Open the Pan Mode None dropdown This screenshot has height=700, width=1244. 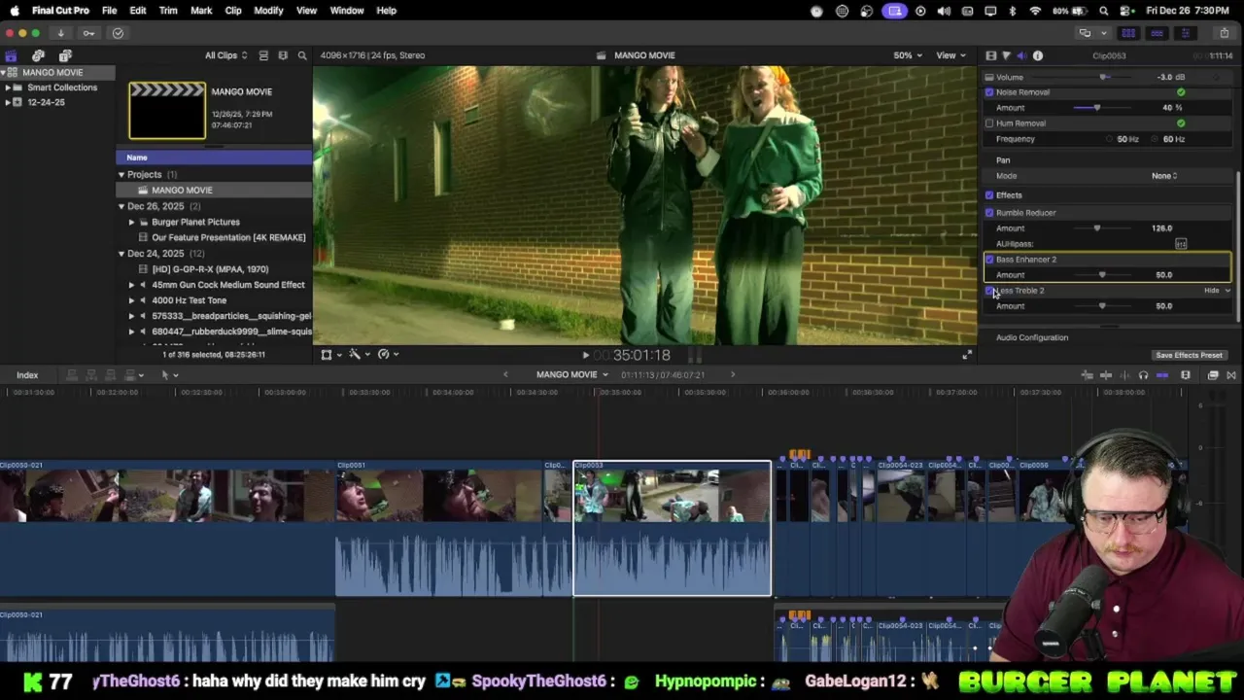[x=1164, y=176]
